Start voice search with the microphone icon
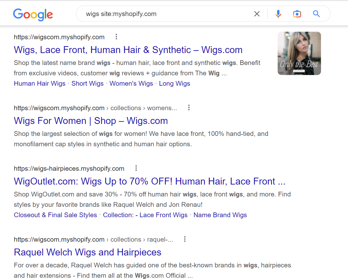348x279 pixels. [278, 14]
